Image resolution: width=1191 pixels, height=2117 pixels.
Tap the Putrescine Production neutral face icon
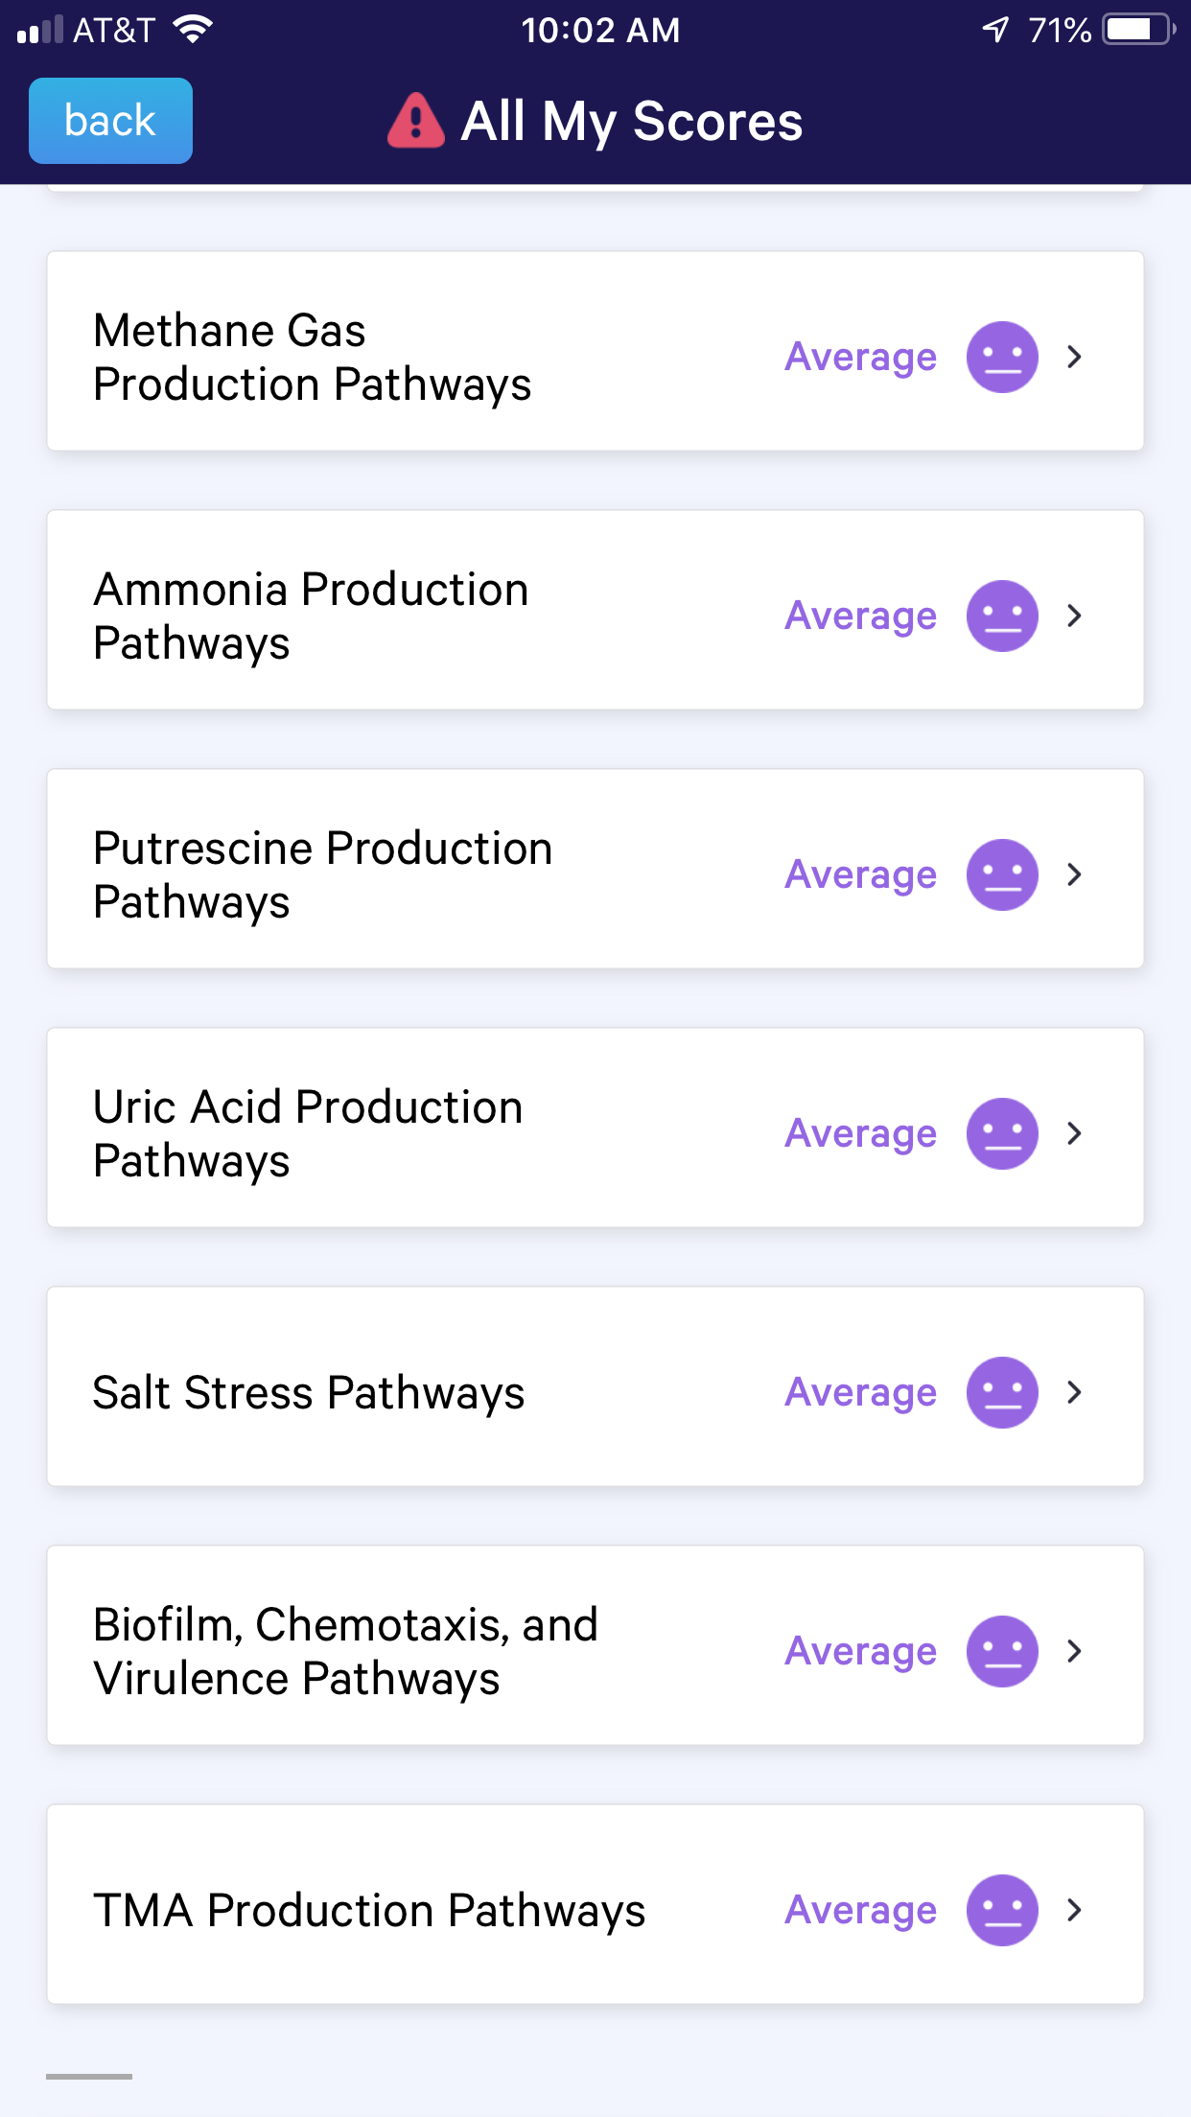[1002, 874]
